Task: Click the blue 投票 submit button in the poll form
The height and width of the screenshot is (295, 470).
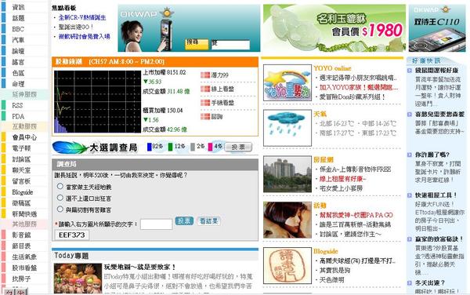Action: click(184, 221)
